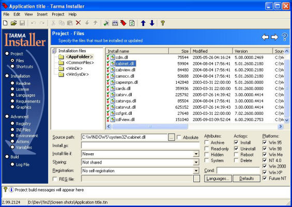Click the cdm.dll file icon
Screen dimensions: 292x207
113,57
